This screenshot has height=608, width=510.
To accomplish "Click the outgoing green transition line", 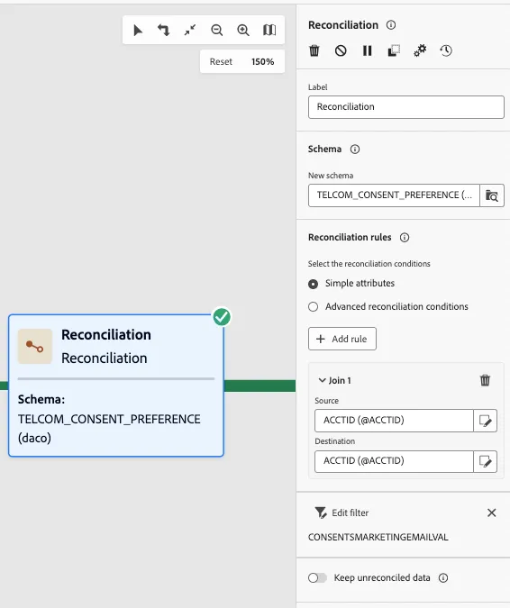I will coord(260,386).
